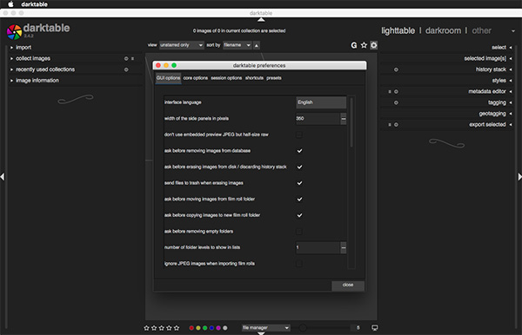Expand the styles module
Viewport: 522px width, 335px height.
tap(502, 81)
